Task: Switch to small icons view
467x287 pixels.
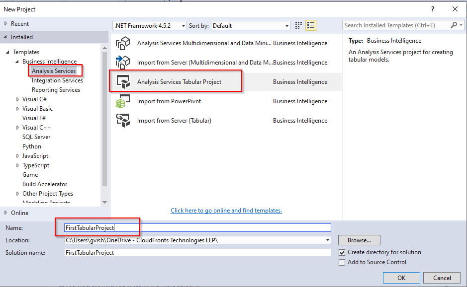Action: (x=298, y=25)
